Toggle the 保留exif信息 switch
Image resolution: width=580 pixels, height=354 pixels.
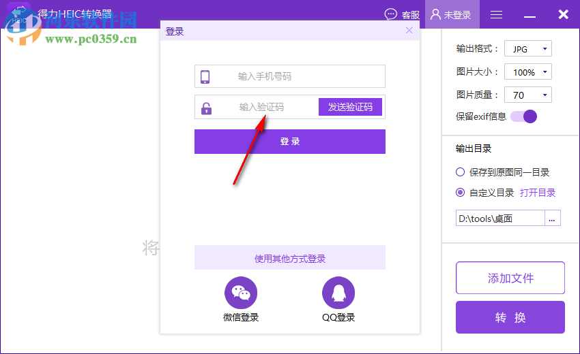524,116
